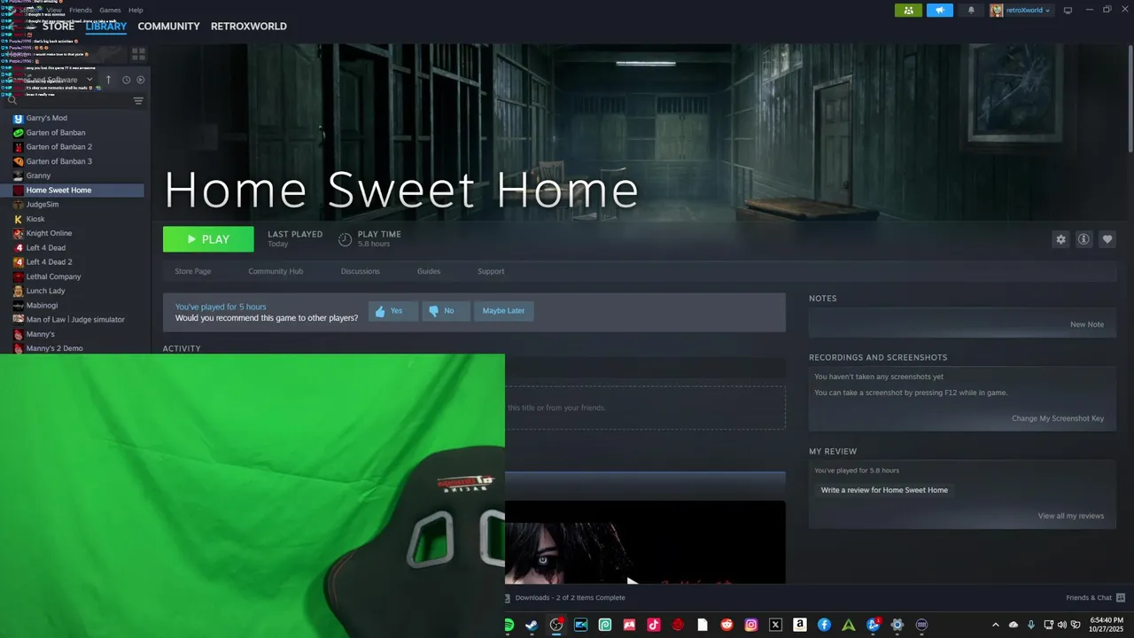Open the volume control in system tray
The height and width of the screenshot is (638, 1134).
coord(1061,625)
